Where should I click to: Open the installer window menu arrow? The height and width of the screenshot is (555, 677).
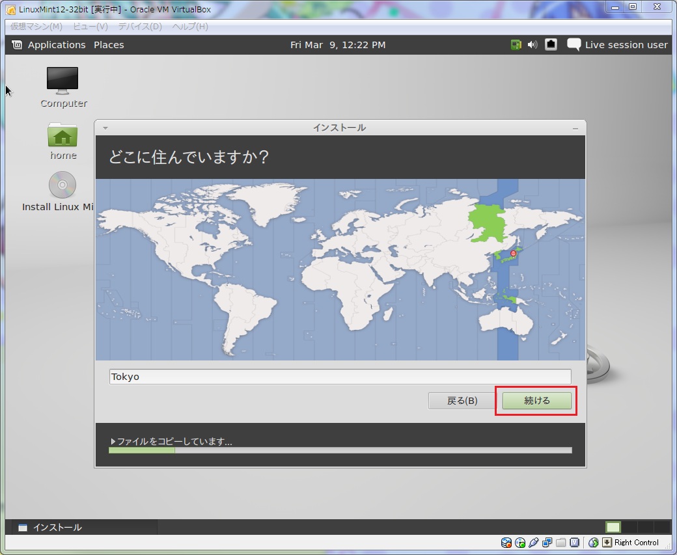105,128
